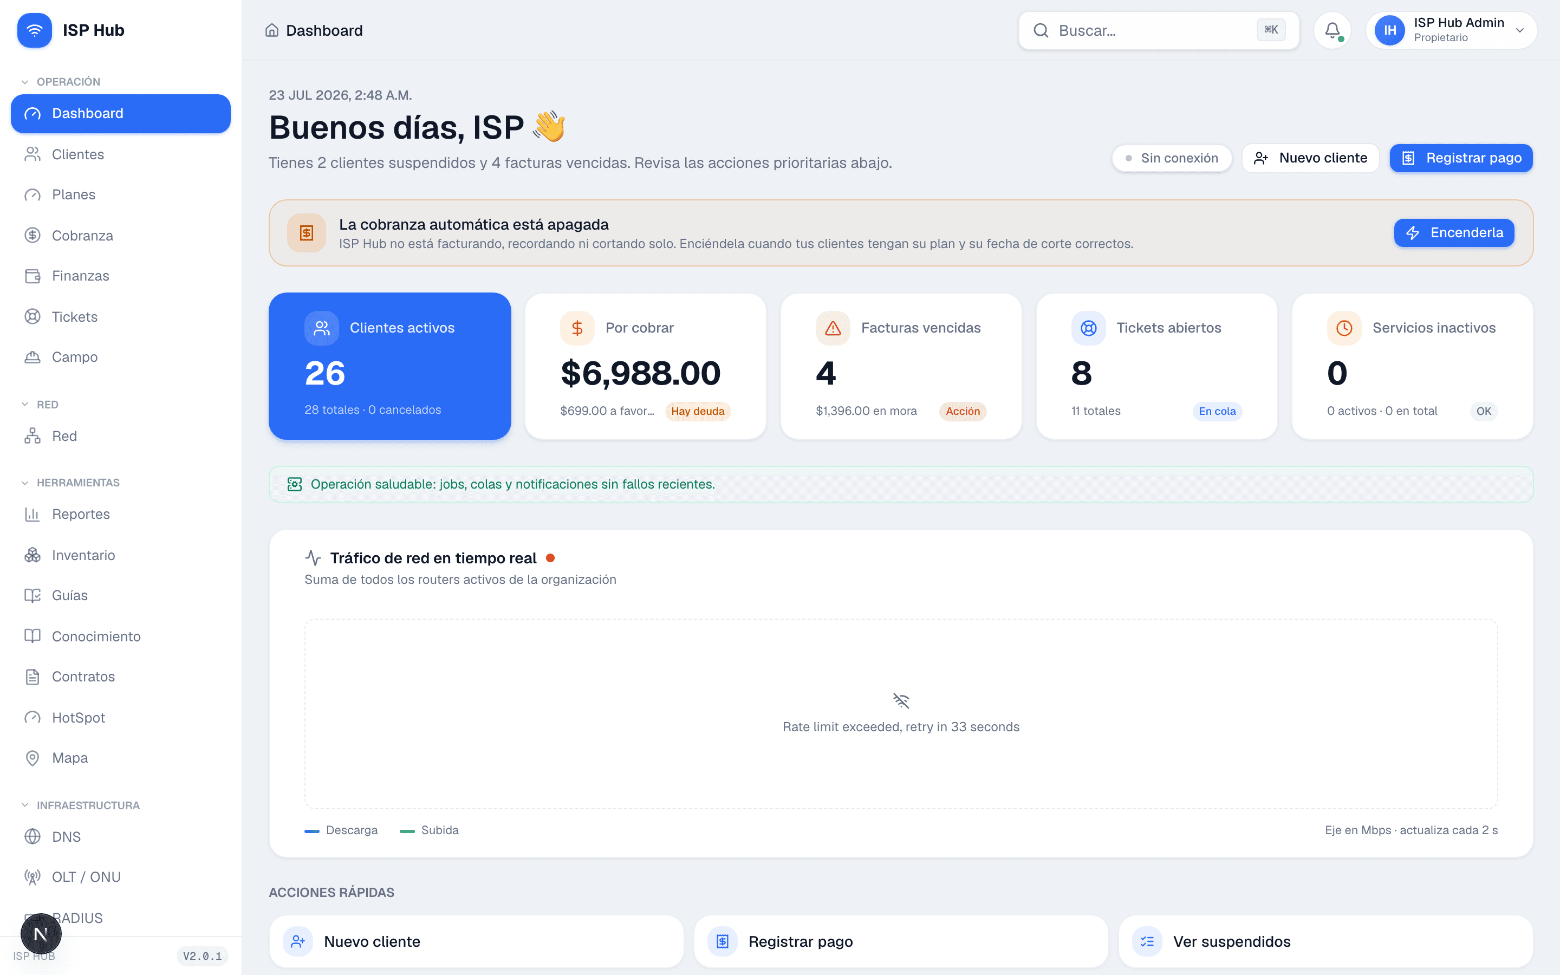Viewport: 1560px width, 975px height.
Task: Click the top Registrar pago button
Action: point(1461,158)
